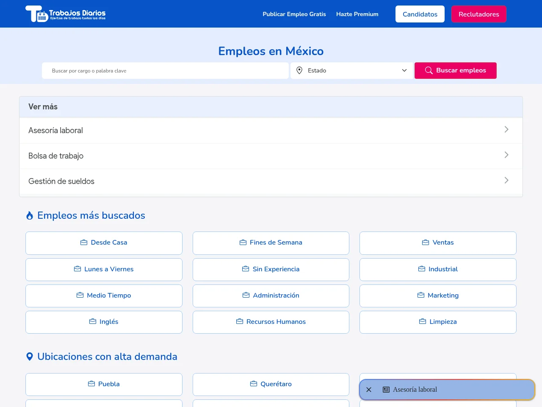542x407 pixels.
Task: Click the briefcase icon next to Fines de Semana
Action: [x=243, y=243]
